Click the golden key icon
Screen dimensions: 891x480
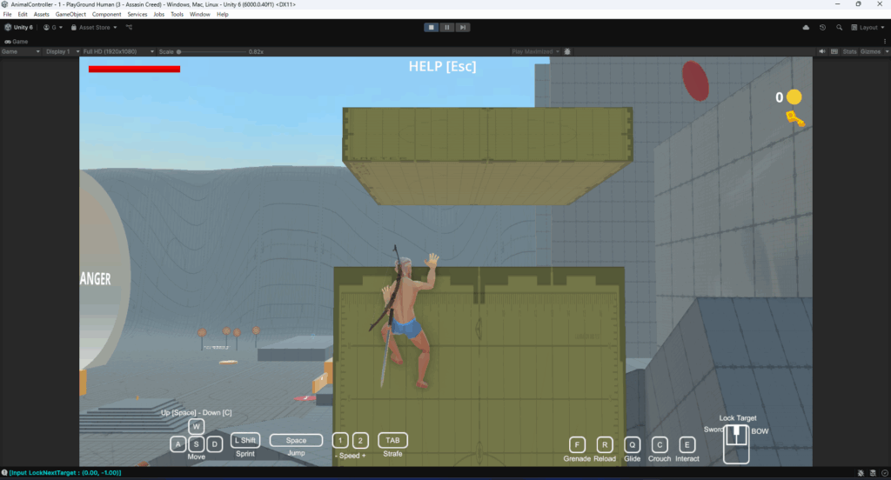tap(795, 119)
